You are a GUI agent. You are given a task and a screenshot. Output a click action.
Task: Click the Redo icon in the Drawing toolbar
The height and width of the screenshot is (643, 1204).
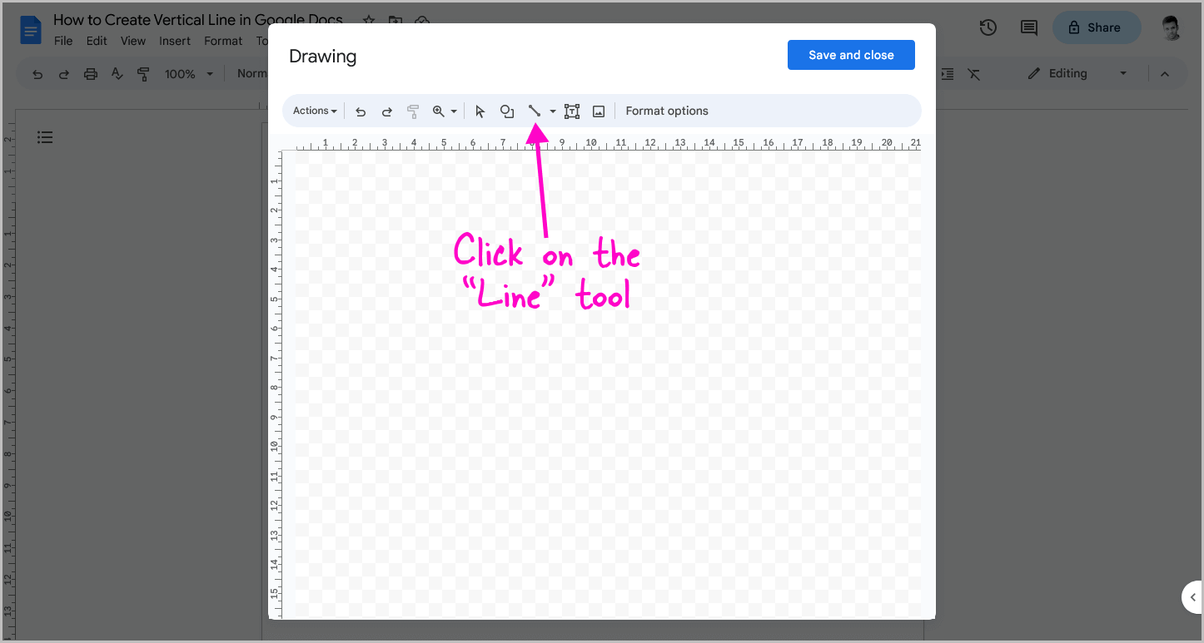[x=387, y=111]
